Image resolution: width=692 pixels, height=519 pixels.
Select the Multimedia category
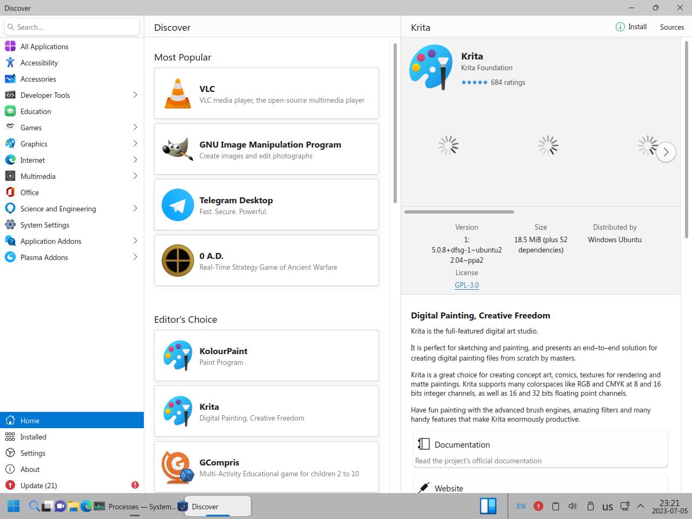click(x=72, y=176)
